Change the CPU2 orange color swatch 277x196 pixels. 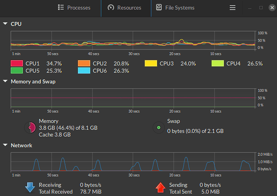[84, 64]
